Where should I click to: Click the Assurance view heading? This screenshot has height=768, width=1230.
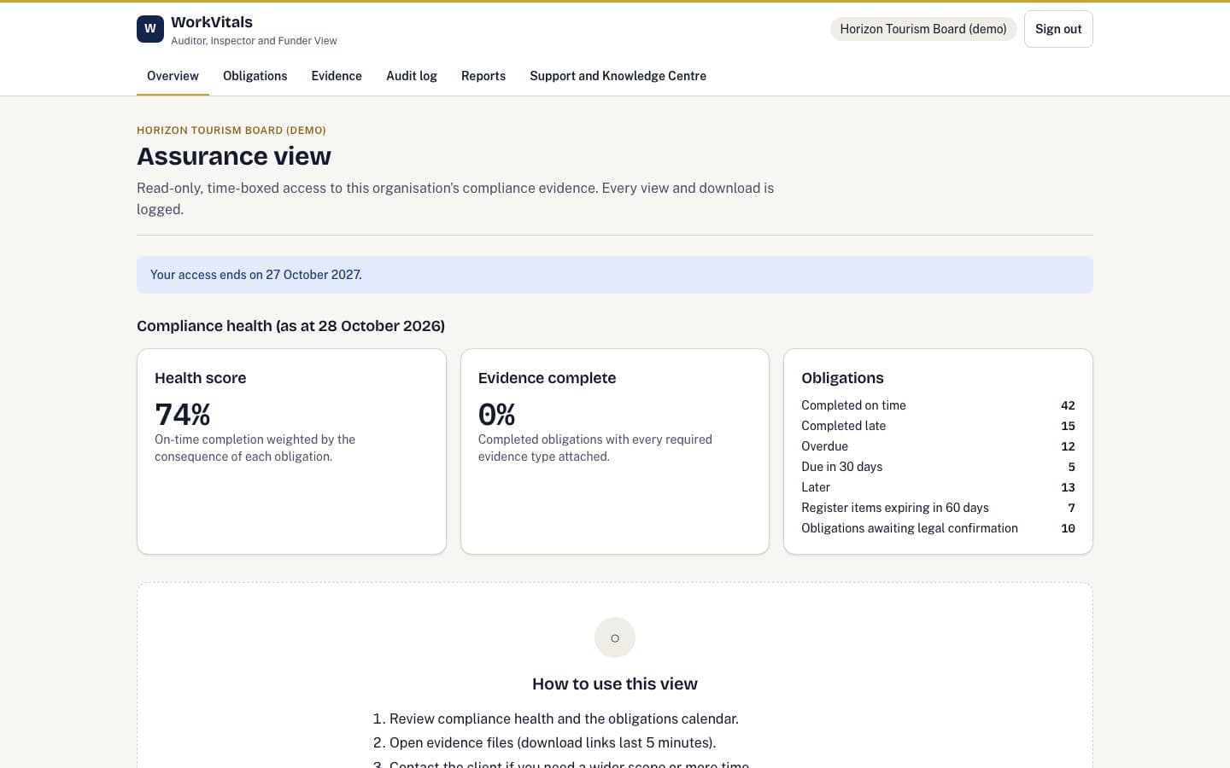coord(234,156)
